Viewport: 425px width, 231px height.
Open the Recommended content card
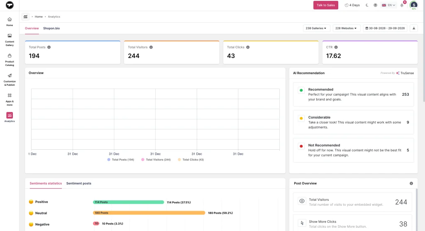pos(353,94)
